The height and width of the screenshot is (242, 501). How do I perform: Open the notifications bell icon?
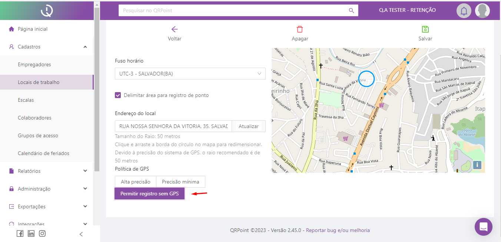pos(464,11)
